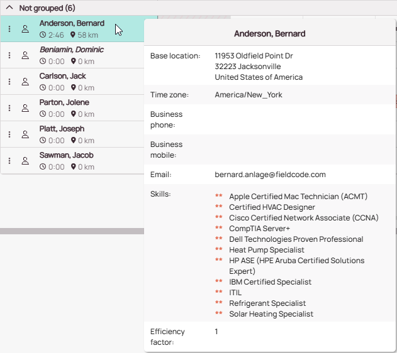Click the 2:46 travel time for Anderson
This screenshot has height=353, width=397.
click(x=56, y=35)
